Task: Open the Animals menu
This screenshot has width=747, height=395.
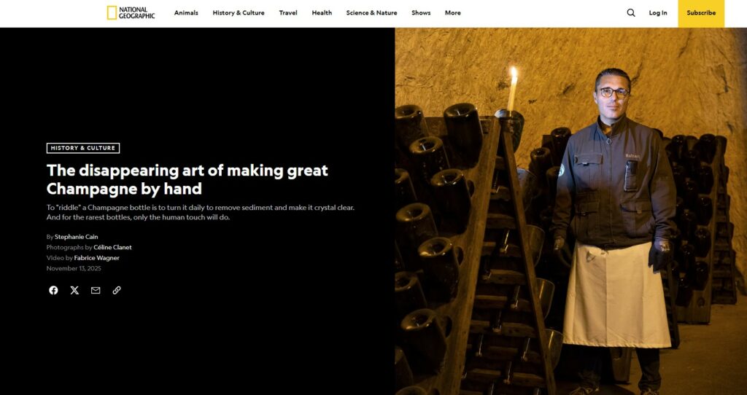Action: coord(186,13)
